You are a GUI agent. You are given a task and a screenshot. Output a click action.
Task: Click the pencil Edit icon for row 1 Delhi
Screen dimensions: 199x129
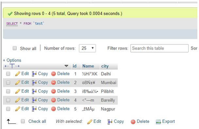click(18, 74)
